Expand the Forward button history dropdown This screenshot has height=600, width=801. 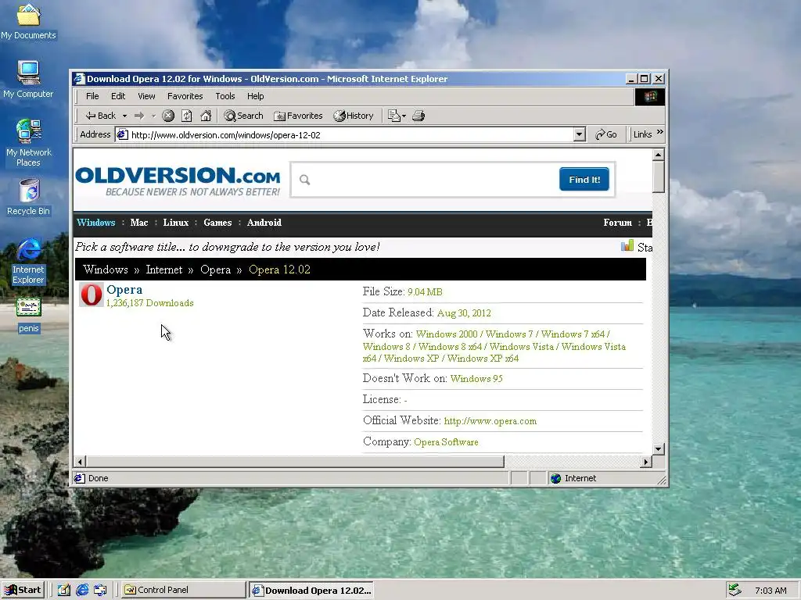(153, 116)
